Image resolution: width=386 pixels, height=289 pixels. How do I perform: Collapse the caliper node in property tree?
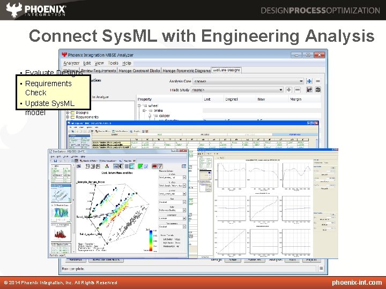point(150,116)
